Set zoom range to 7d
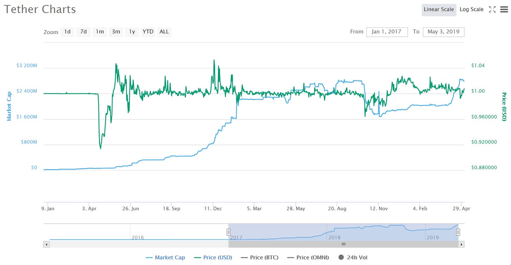 83,32
